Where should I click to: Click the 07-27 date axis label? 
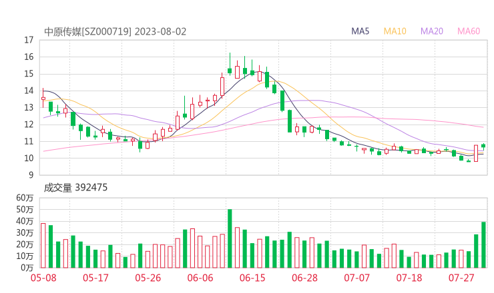(x=461, y=278)
